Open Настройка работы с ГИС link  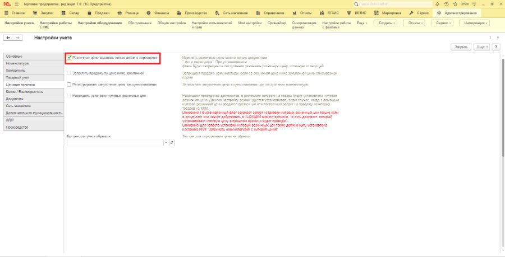56,25
